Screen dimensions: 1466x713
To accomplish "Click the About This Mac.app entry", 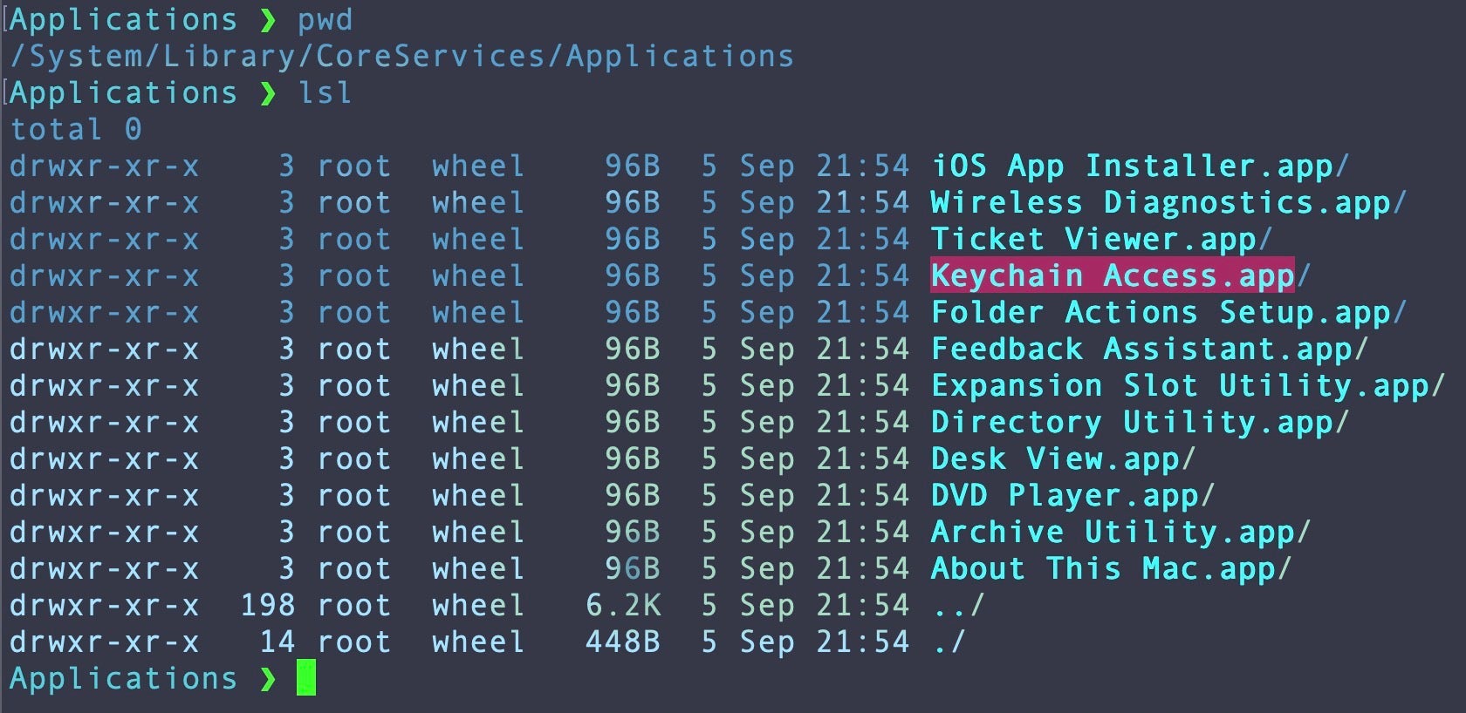I will [1110, 569].
